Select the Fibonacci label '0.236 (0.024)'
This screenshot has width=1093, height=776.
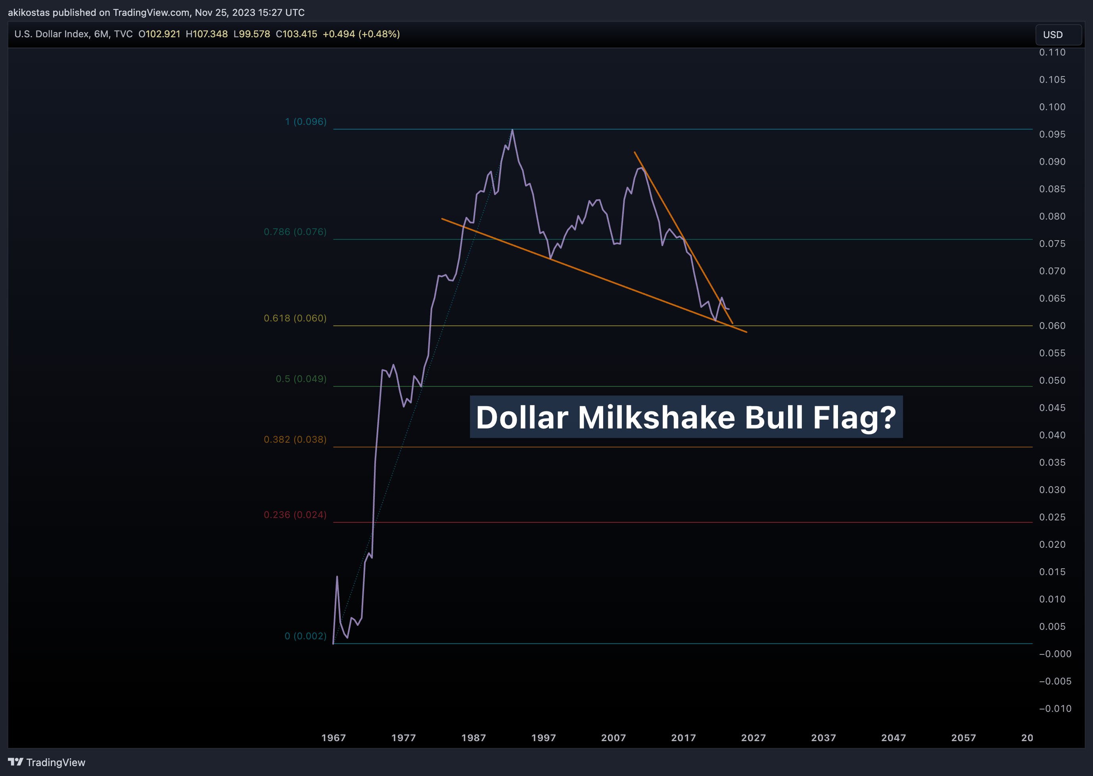(295, 515)
